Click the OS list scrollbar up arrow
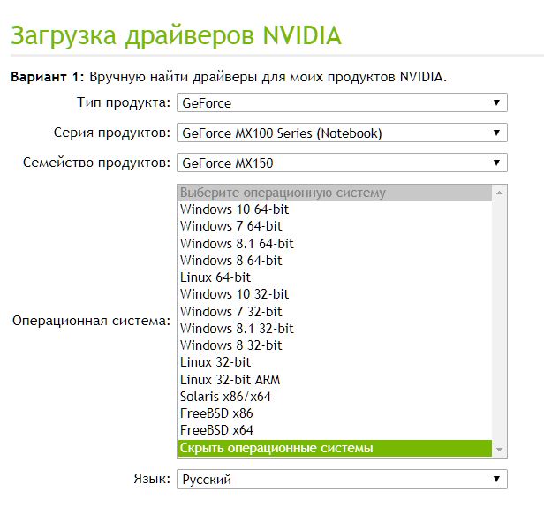The height and width of the screenshot is (508, 544). click(499, 193)
